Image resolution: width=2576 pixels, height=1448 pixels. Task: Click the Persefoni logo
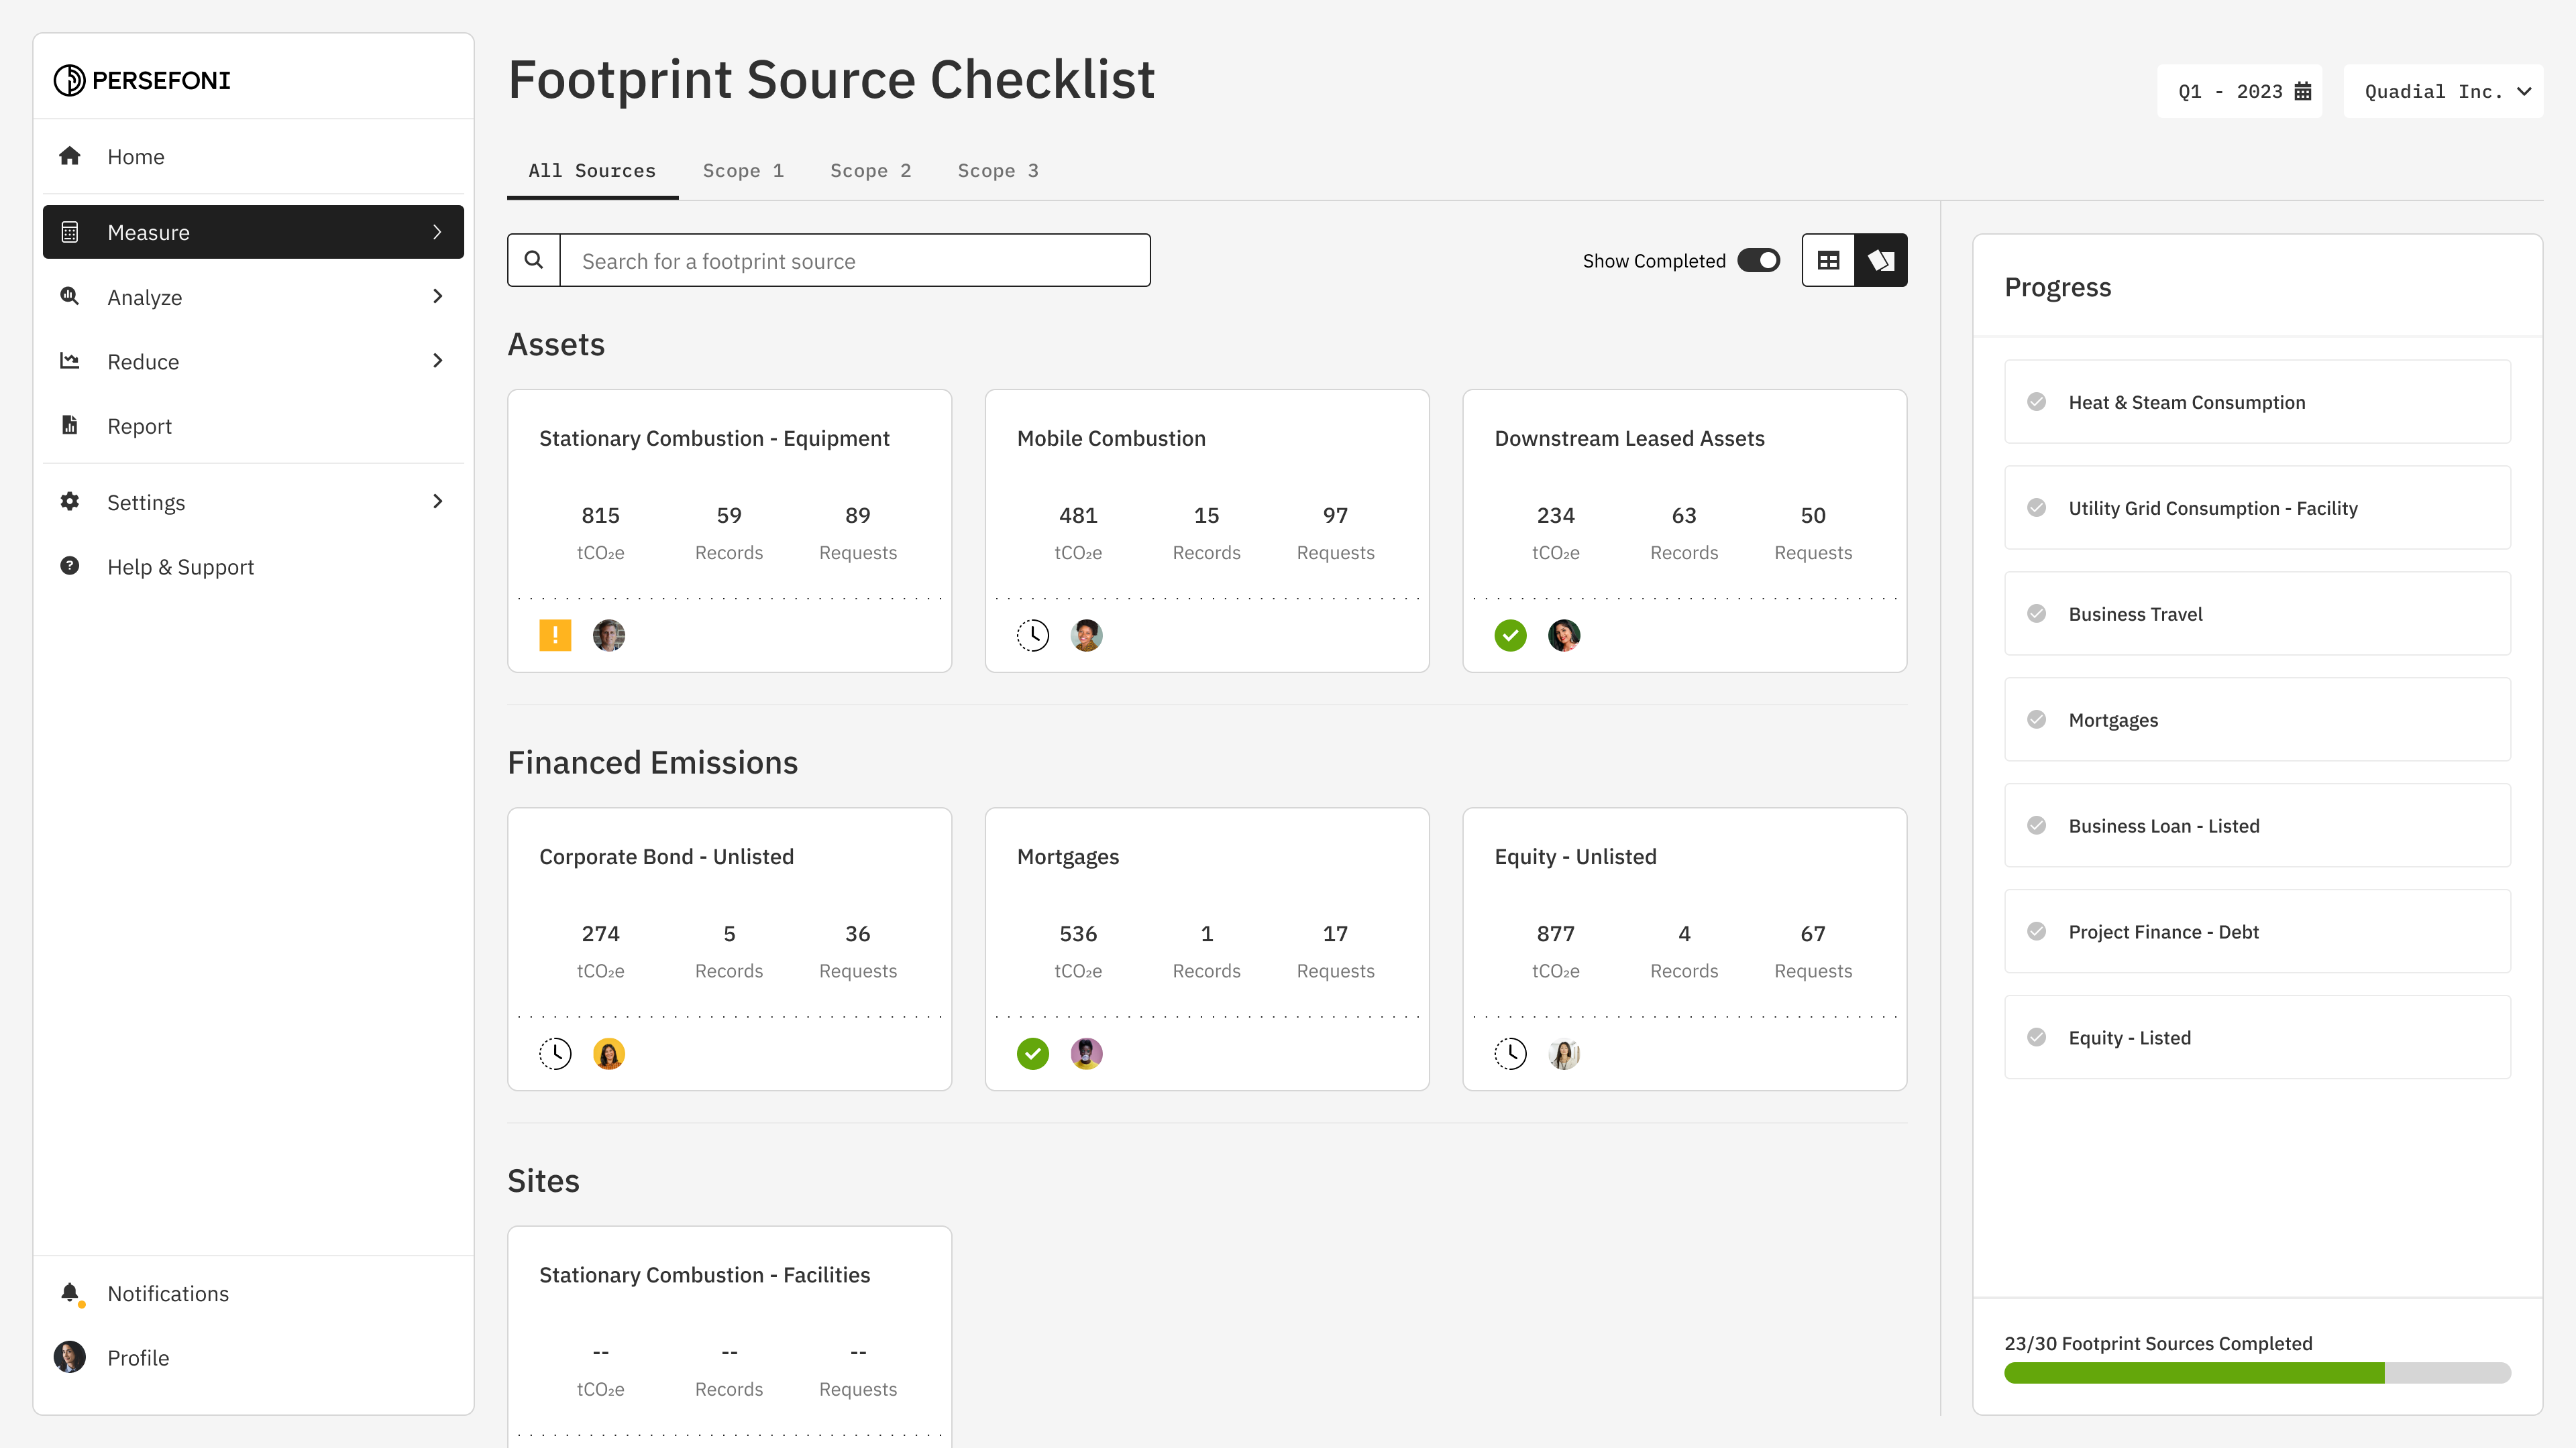142,80
